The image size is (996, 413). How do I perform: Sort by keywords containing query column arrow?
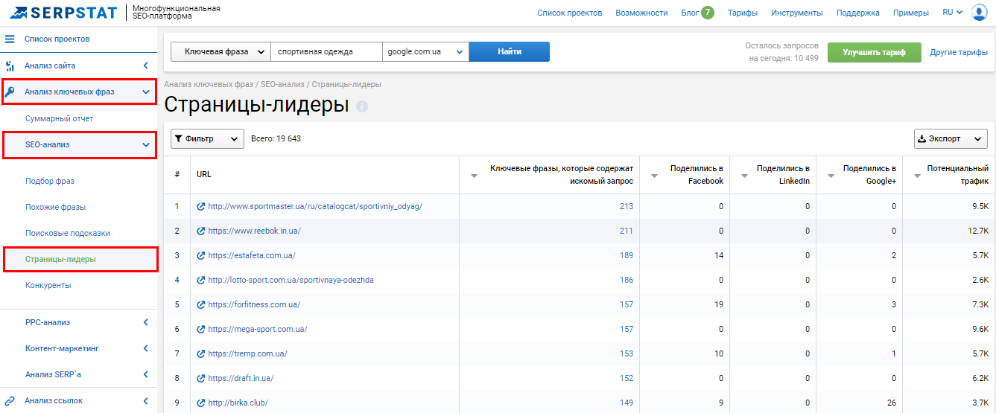point(475,176)
